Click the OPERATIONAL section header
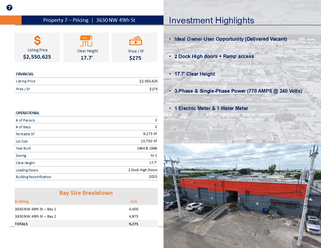 [28, 113]
